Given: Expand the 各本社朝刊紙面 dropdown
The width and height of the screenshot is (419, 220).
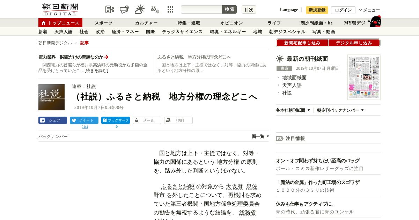Looking at the screenshot, I should click(x=293, y=110).
